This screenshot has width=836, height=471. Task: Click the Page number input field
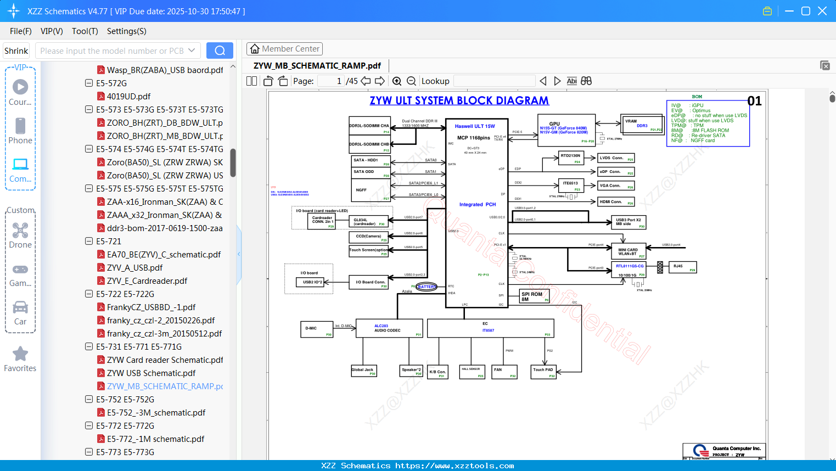(x=331, y=81)
